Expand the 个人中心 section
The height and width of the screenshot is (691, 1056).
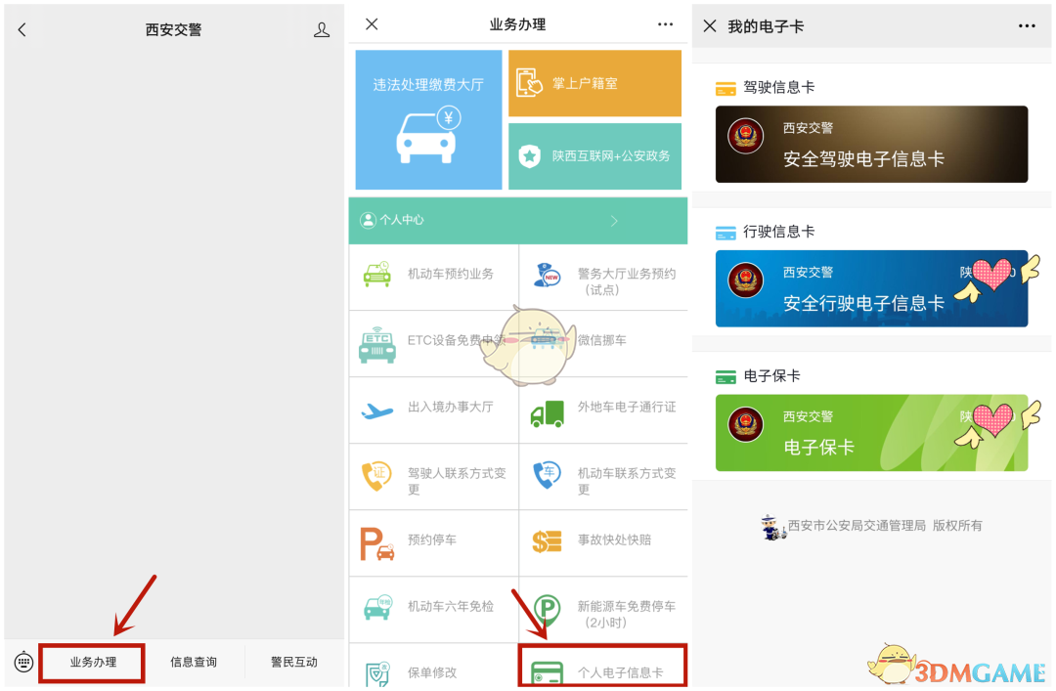tap(518, 221)
